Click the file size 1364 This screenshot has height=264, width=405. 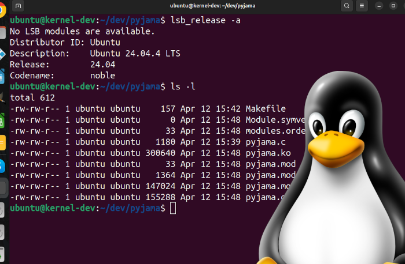click(x=165, y=175)
